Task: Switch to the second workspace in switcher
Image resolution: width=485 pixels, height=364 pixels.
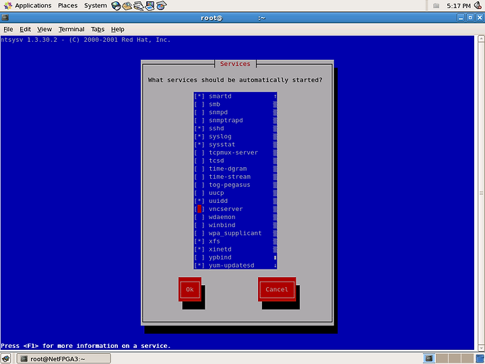Action: pos(441,359)
